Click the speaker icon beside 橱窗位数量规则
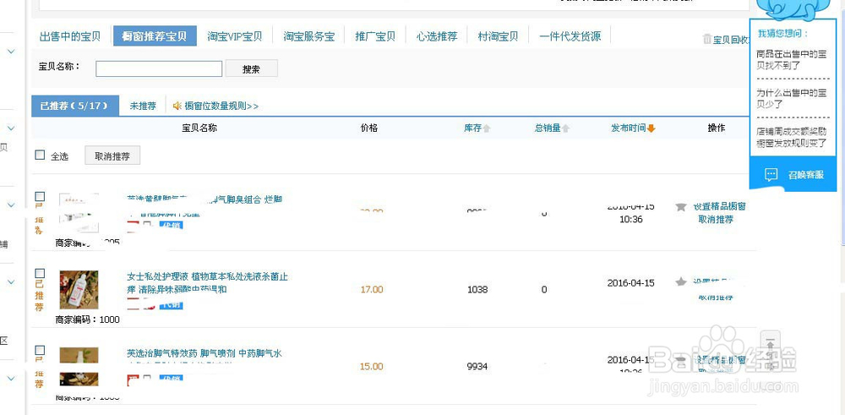This screenshot has height=415, width=845. click(x=177, y=106)
